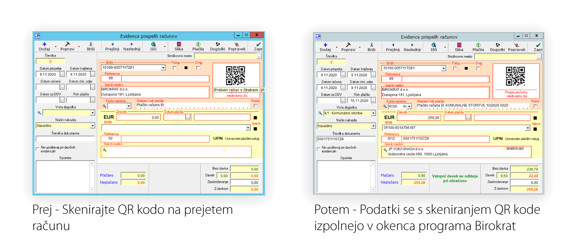Viewport: 575px width, 247px height.
Task: Open Plačila dollar icon in the right window
Action: tap(478, 45)
